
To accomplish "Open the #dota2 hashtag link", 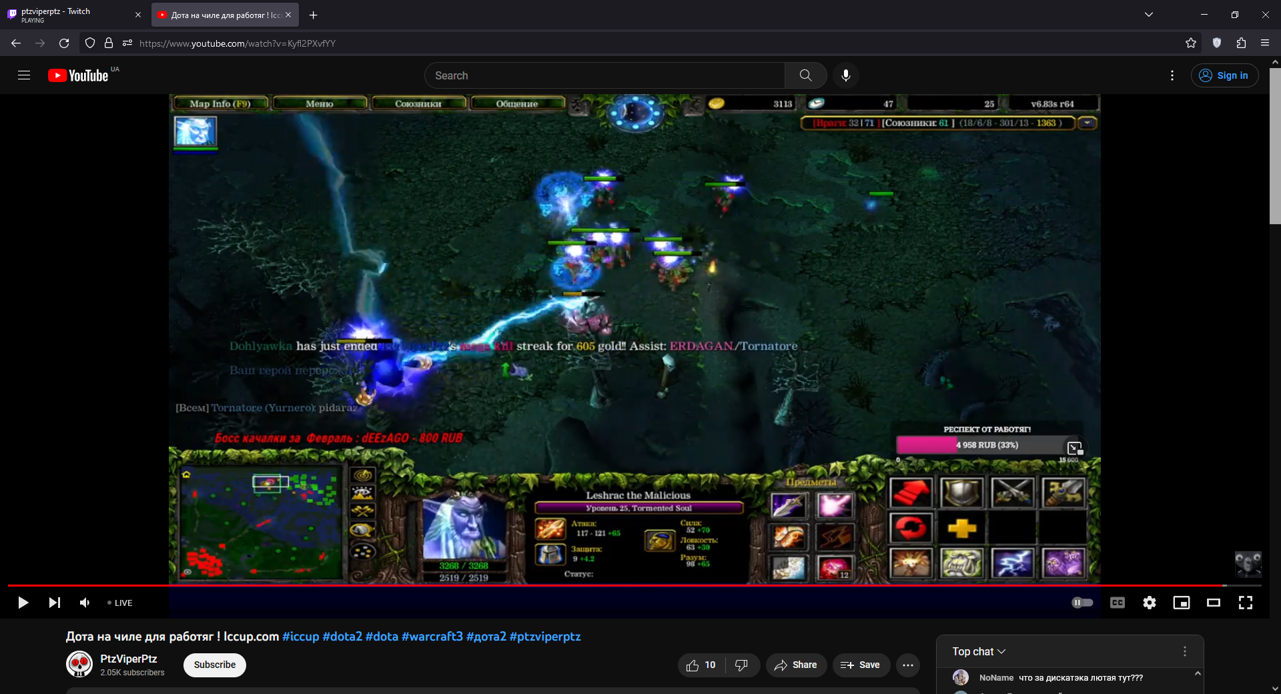I will (x=342, y=636).
